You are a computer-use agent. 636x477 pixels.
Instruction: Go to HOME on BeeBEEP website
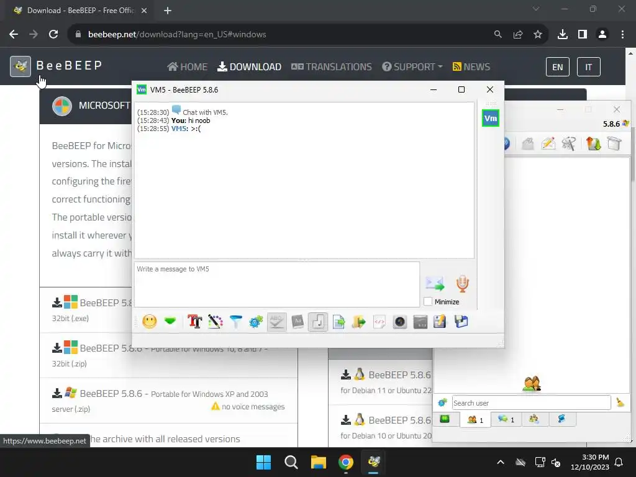click(x=188, y=67)
